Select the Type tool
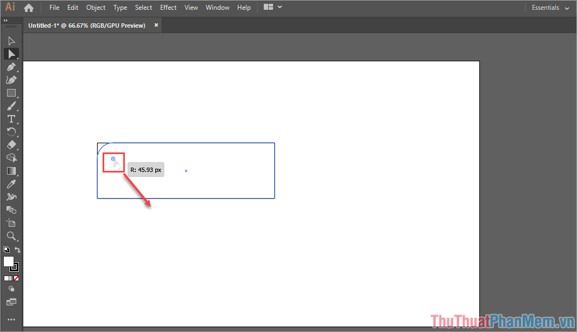577x332 pixels. (11, 119)
